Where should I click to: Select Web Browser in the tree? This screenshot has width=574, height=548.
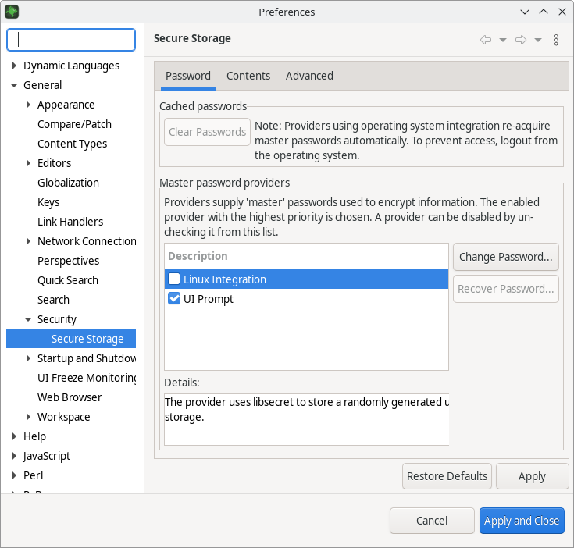click(70, 397)
